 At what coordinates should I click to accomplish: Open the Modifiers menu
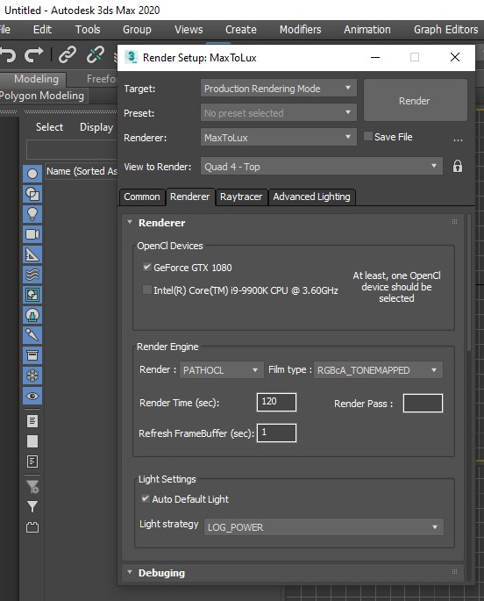click(300, 30)
